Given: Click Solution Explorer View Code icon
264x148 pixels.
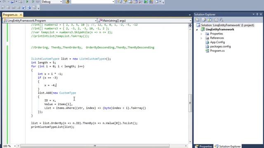Looking at the screenshot, I should [216, 20].
